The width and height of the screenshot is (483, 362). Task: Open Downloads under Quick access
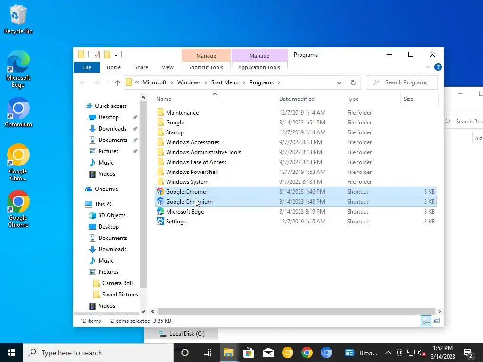click(x=112, y=129)
